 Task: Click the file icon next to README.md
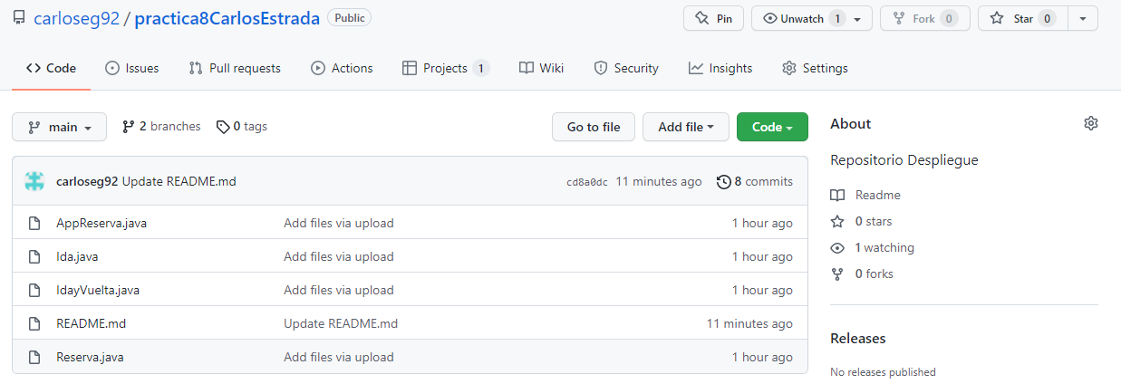click(x=34, y=323)
